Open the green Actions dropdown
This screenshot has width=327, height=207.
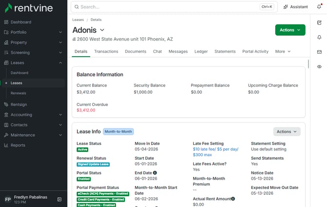[290, 30]
